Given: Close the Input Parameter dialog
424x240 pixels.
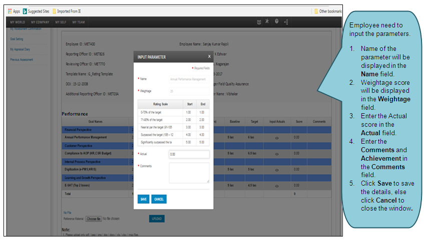Looking at the screenshot, I should click(x=209, y=56).
